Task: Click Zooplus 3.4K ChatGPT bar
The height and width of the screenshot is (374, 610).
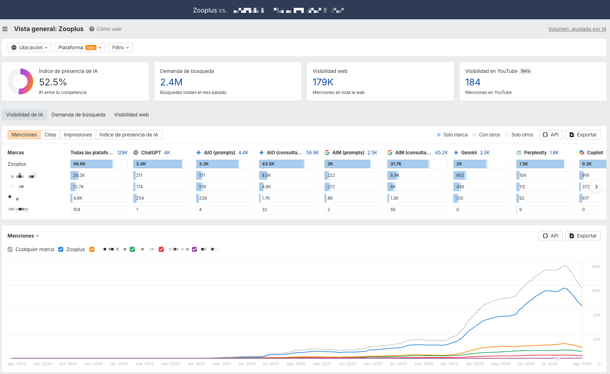Action: point(162,164)
